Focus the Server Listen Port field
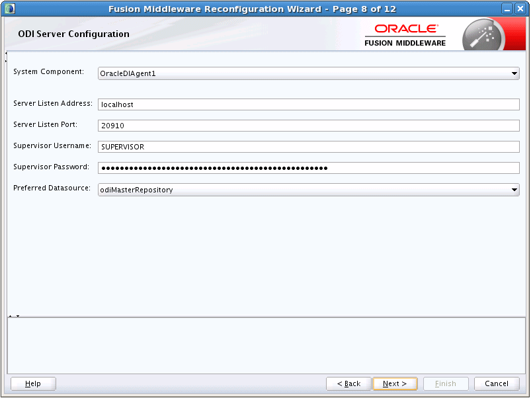The image size is (531, 398). click(309, 126)
